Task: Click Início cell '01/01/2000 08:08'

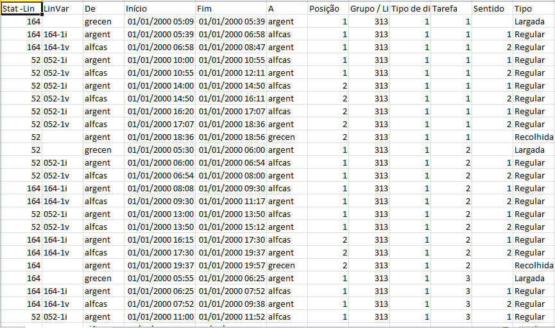Action: (160, 189)
